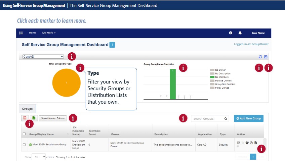The image size is (285, 161).
Task: Click the info marker on Group Compliance Statistics chart
Action: click(183, 68)
